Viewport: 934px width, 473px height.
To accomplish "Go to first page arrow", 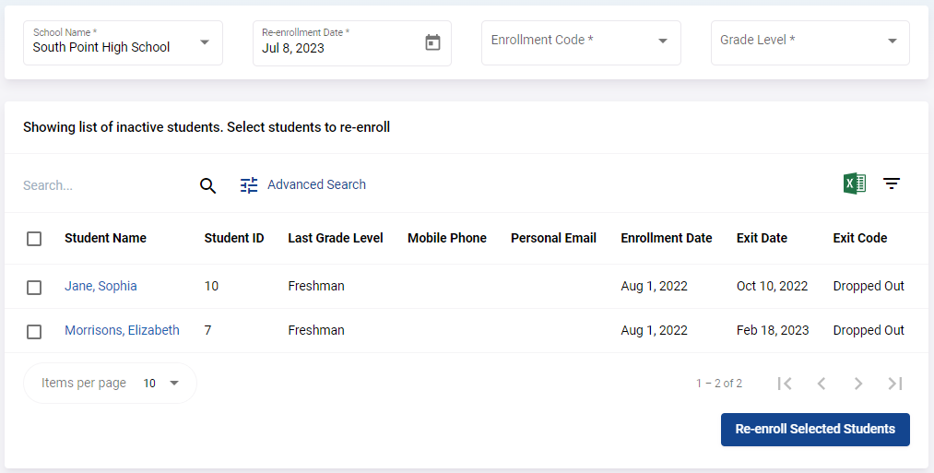I will point(785,383).
